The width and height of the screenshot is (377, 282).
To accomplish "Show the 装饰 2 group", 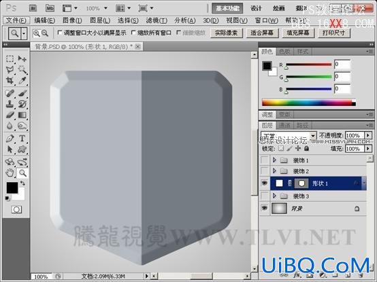I will (265, 171).
